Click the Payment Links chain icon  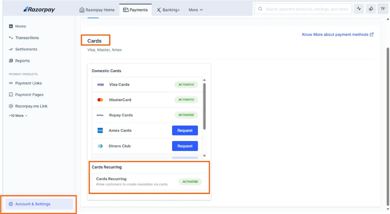[11, 83]
